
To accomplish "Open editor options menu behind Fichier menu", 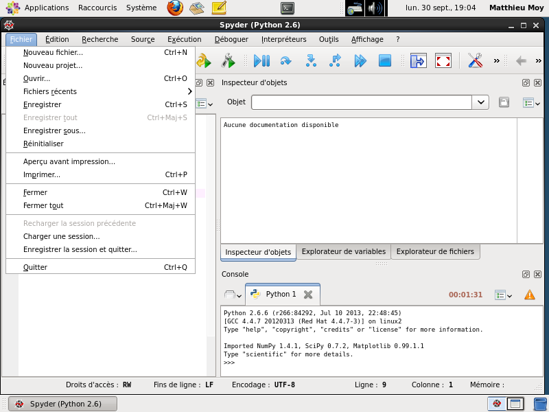I will click(205, 104).
